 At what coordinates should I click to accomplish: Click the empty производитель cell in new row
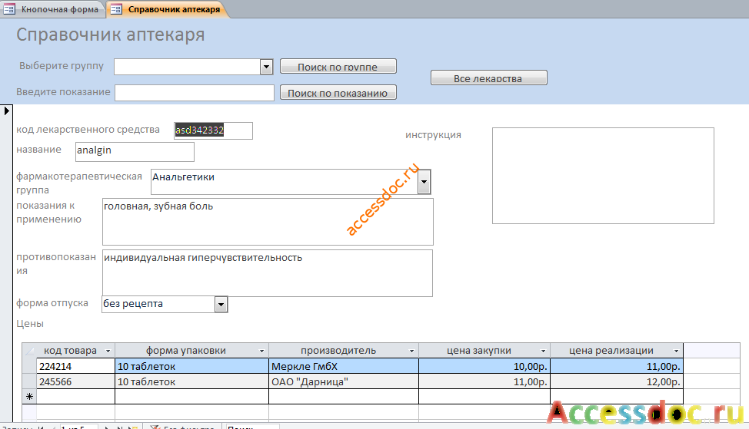344,397
